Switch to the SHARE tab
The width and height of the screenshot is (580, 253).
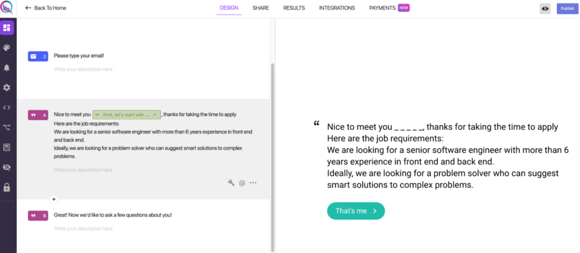click(261, 8)
